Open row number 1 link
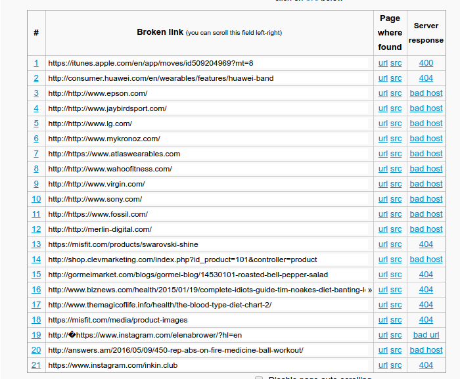The height and width of the screenshot is (379, 460). pyautogui.click(x=36, y=63)
